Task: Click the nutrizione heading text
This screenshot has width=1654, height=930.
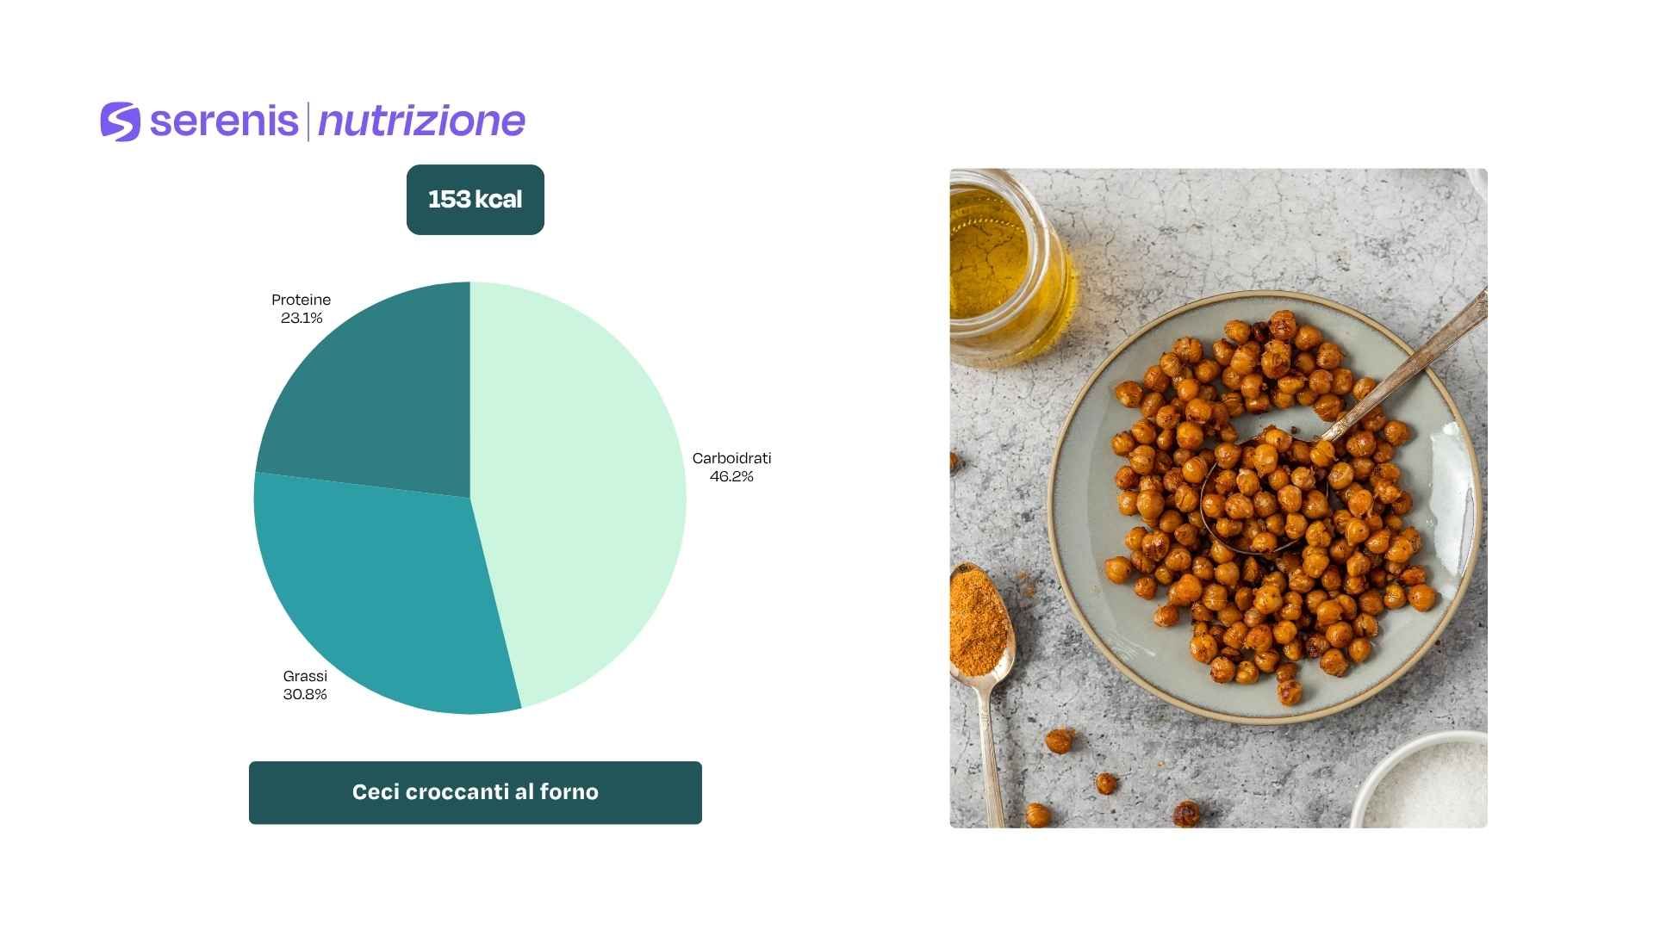Action: [421, 121]
